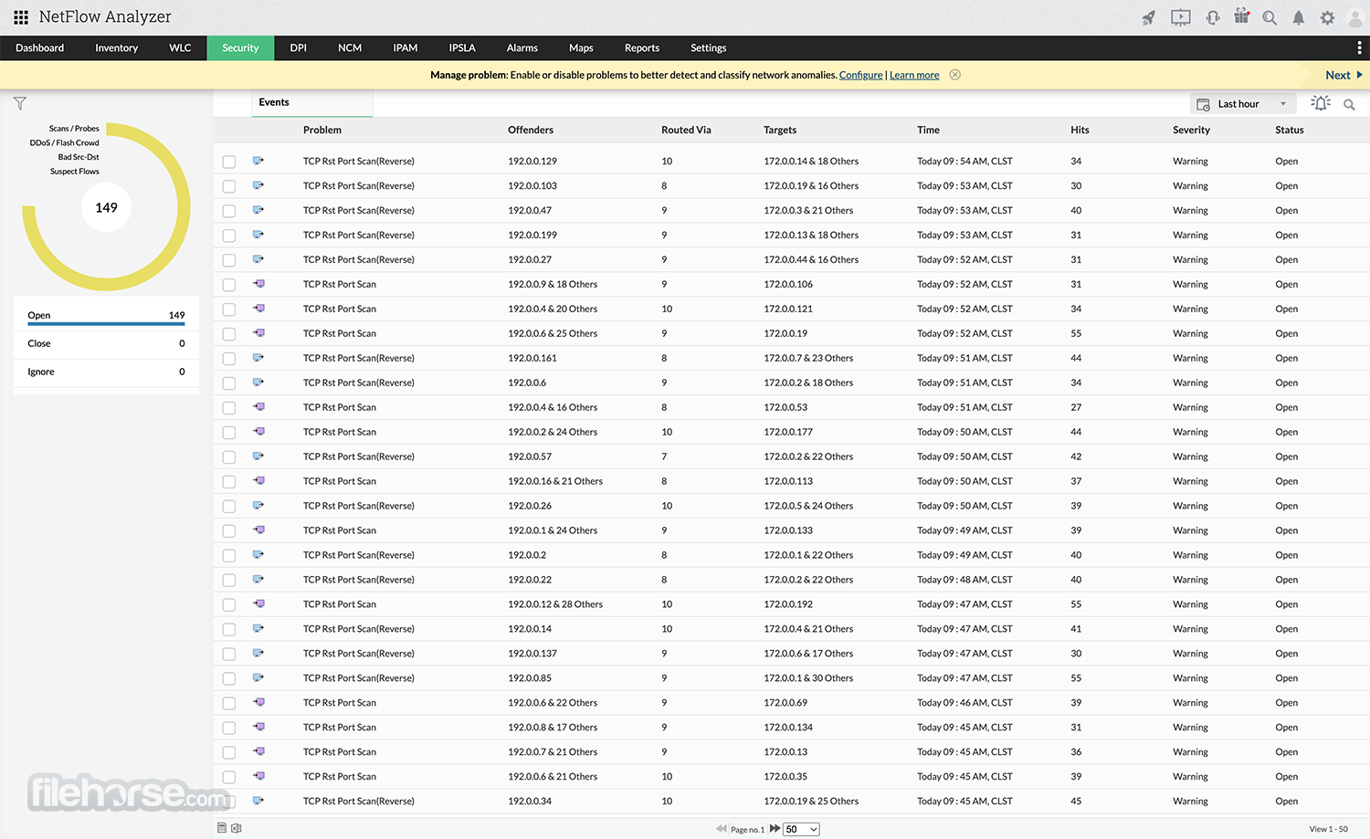Open the notifications bell in header
This screenshot has width=1370, height=839.
point(1299,17)
